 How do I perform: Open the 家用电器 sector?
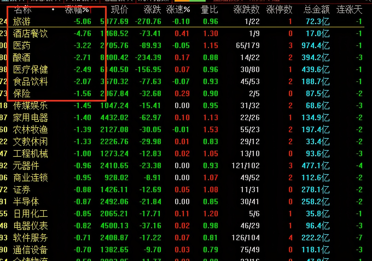(x=30, y=117)
